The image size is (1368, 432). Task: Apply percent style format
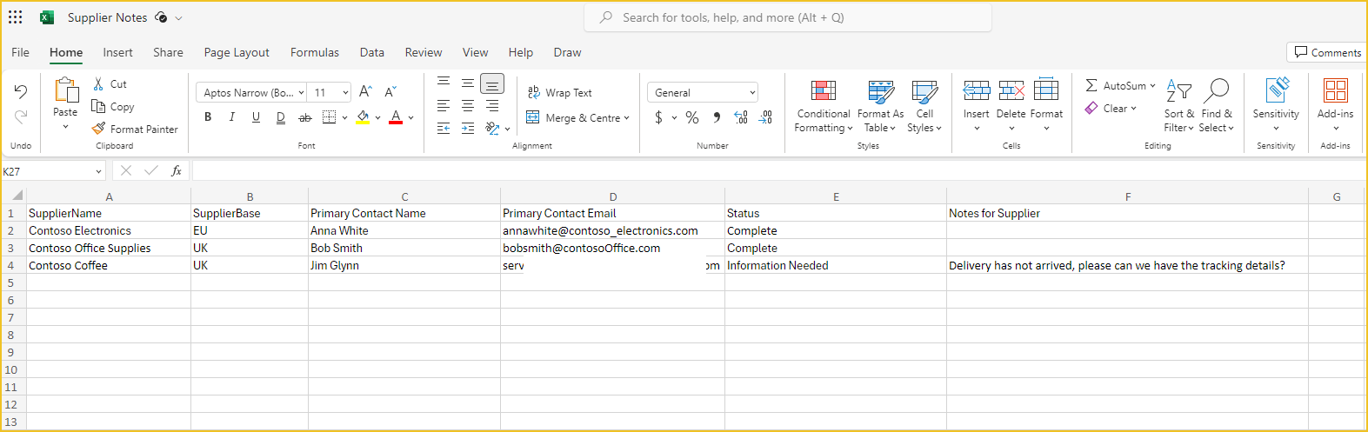coord(692,117)
